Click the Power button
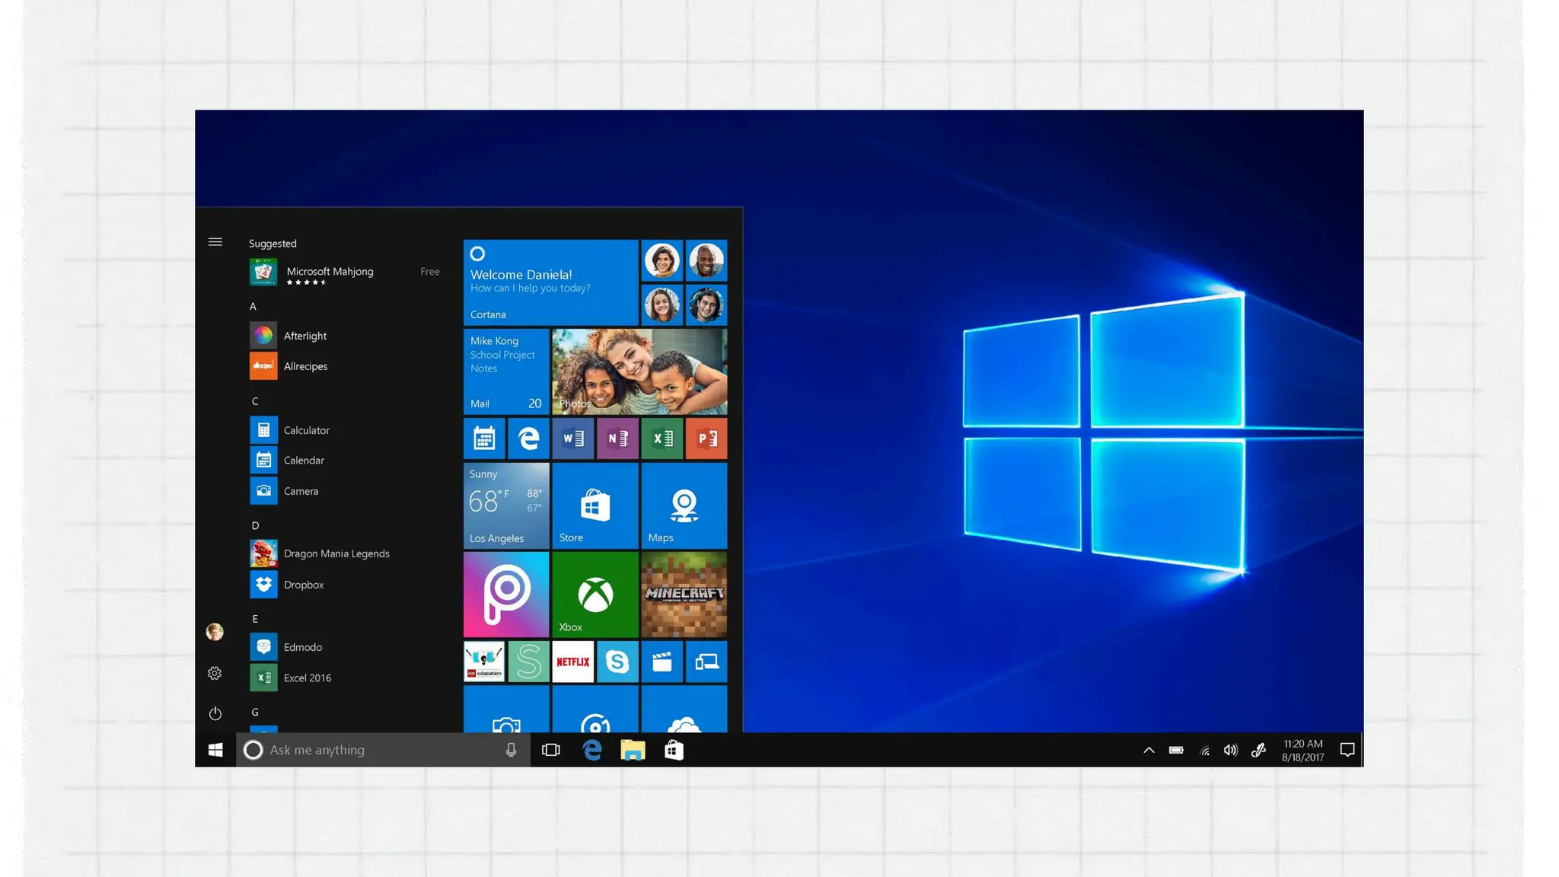Screen dimensions: 1559x877 click(215, 713)
